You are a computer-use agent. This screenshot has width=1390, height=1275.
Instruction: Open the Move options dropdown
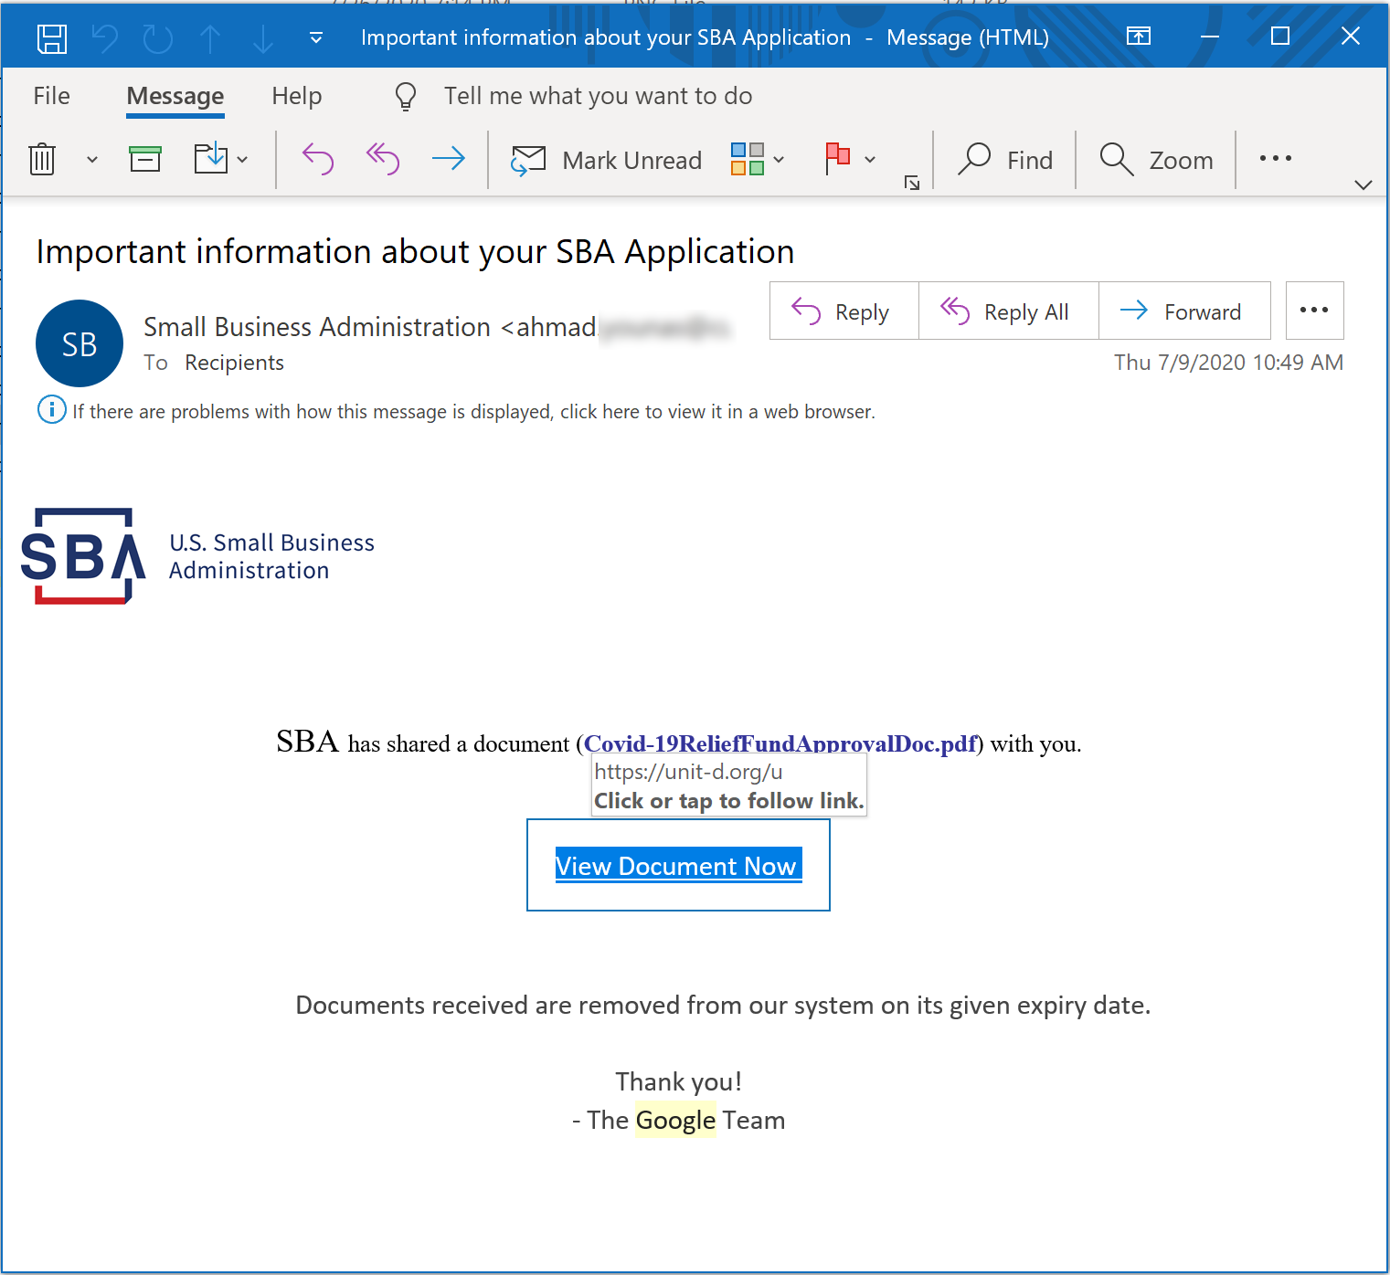[243, 159]
